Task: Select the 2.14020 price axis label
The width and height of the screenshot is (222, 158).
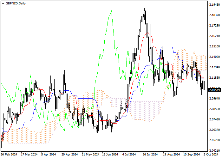Action: click(x=214, y=57)
